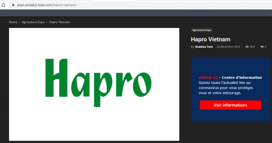272x143 pixels.
Task: Click the 0 comments count
Action: coord(265,47)
